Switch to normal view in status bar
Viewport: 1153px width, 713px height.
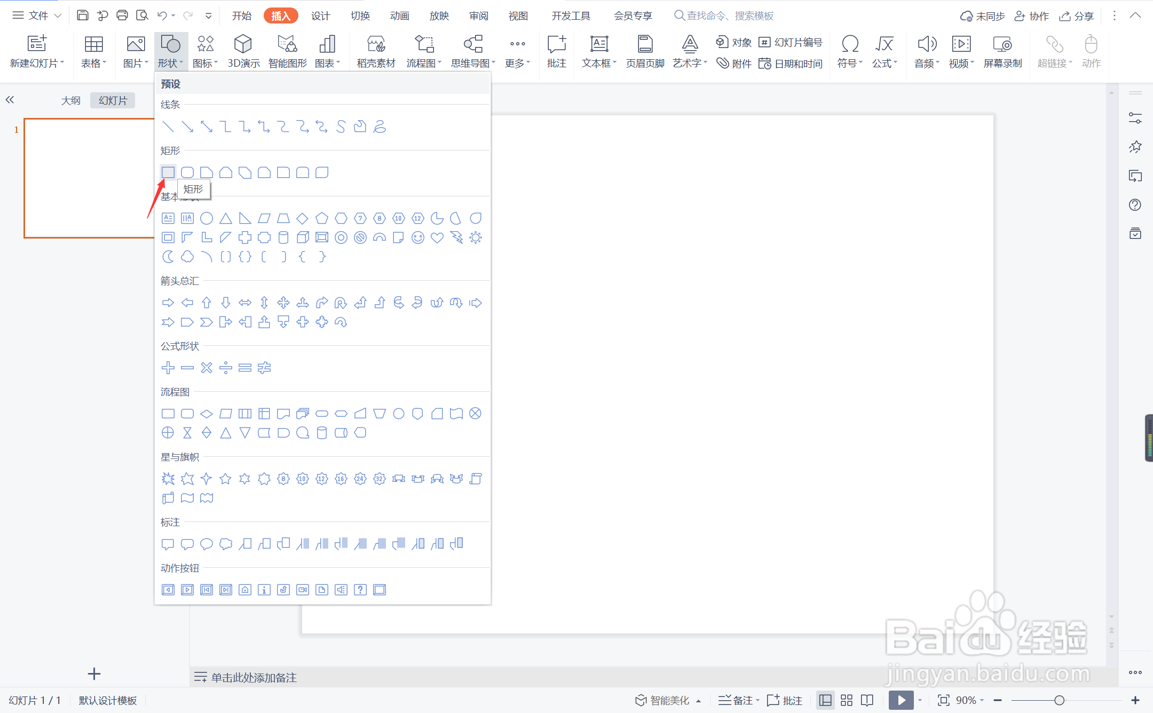825,700
